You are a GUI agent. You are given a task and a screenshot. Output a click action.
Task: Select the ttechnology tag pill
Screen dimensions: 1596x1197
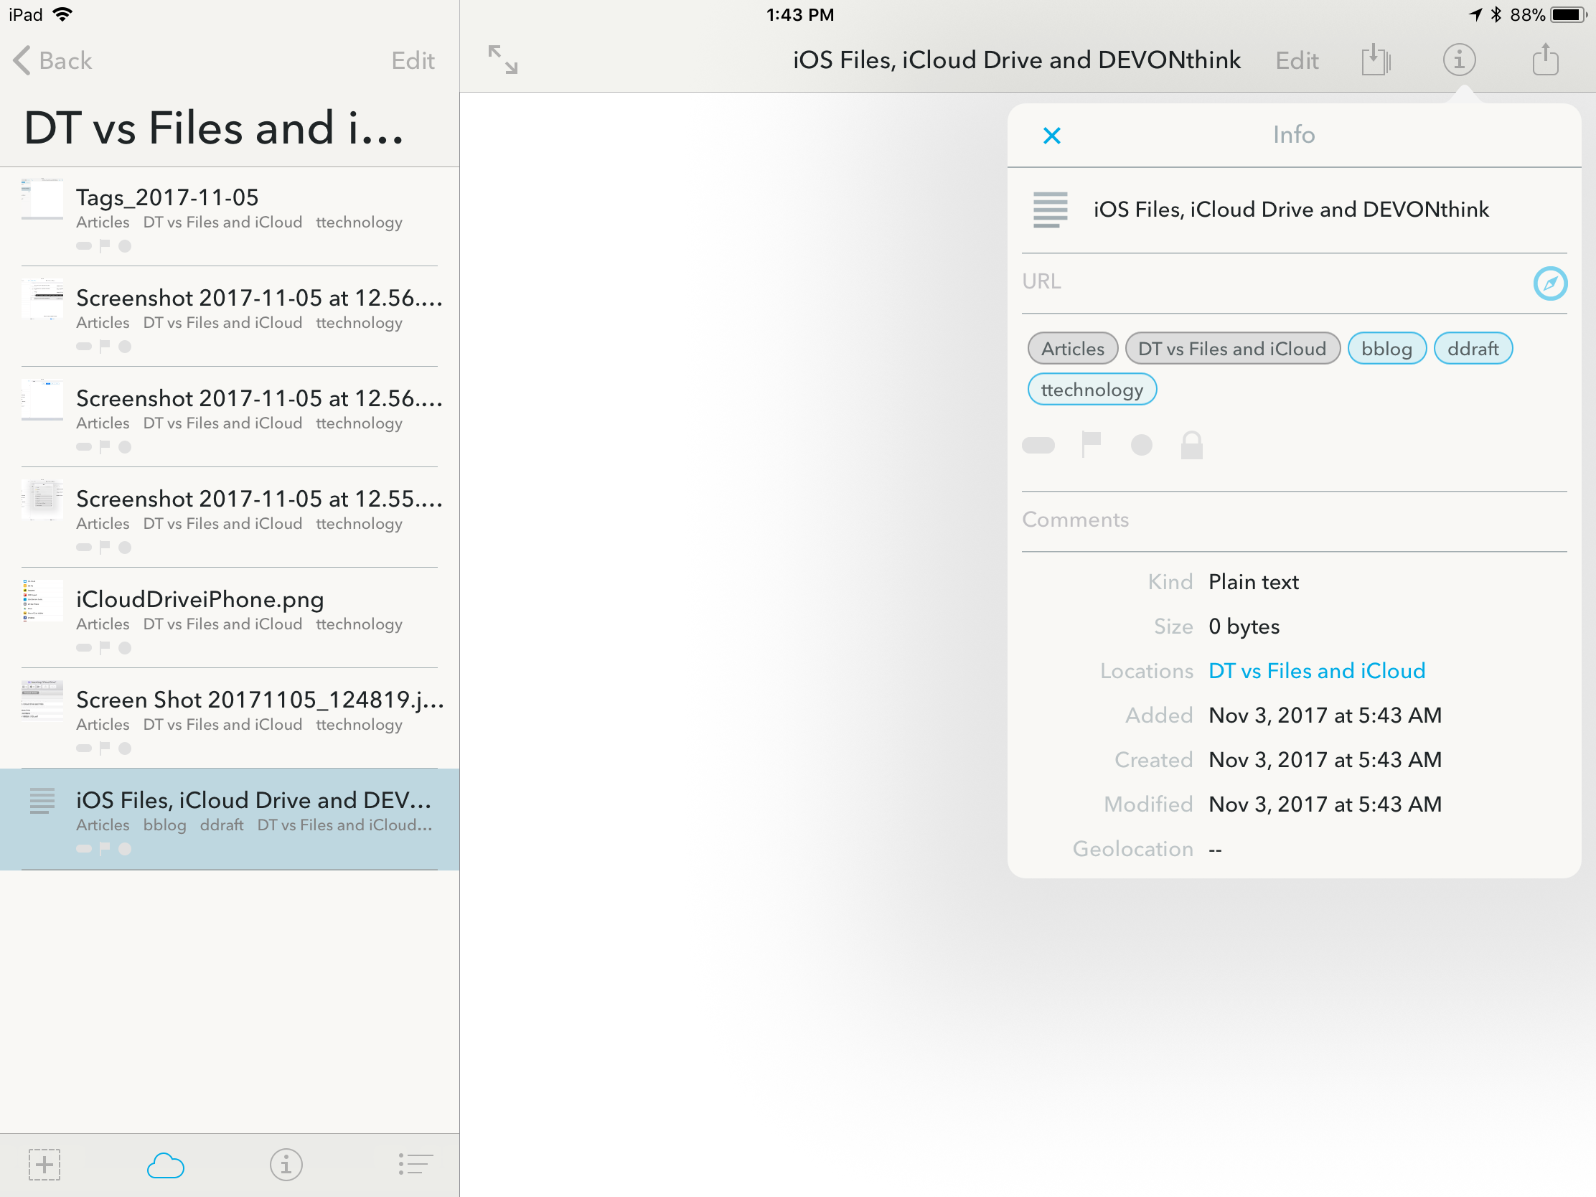point(1092,390)
